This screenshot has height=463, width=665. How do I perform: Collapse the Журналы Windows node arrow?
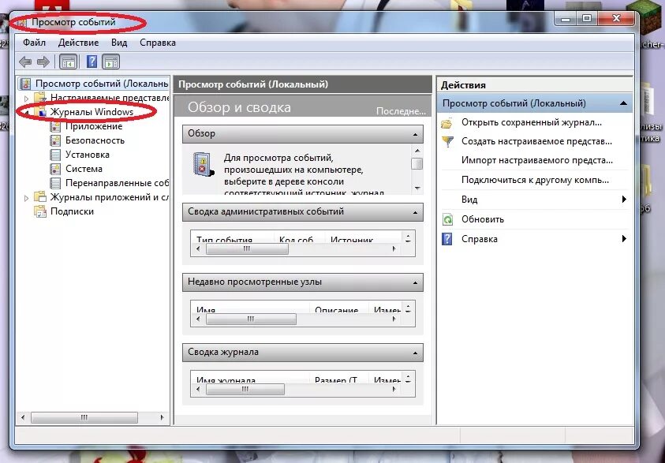point(26,112)
